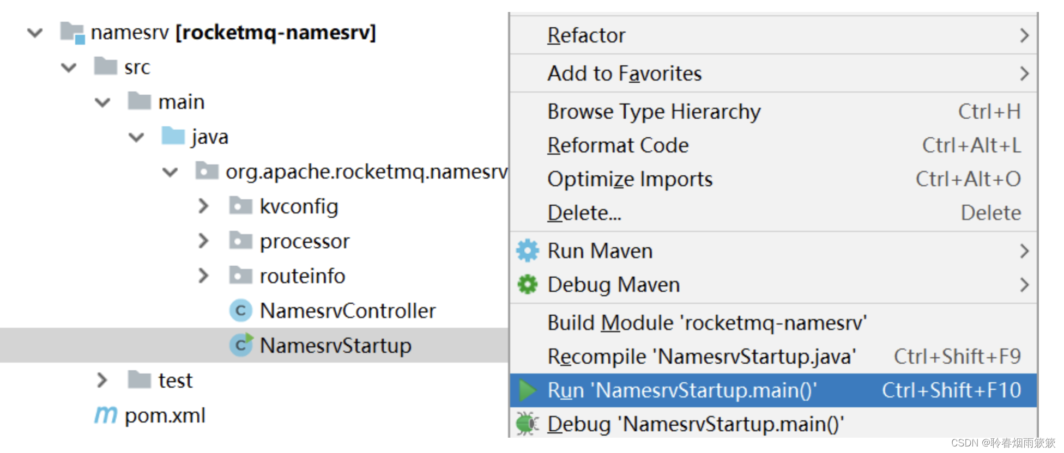Select the org.apache.rocketmq.namesrv label
Image resolution: width=1064 pixels, height=453 pixels.
[x=367, y=172]
